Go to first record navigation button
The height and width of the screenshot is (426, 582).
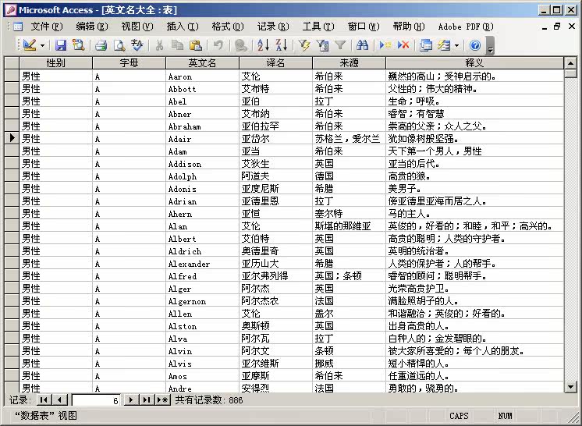click(x=44, y=400)
